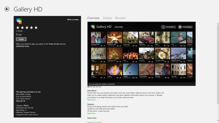Open the Write a review link

[x=73, y=20]
